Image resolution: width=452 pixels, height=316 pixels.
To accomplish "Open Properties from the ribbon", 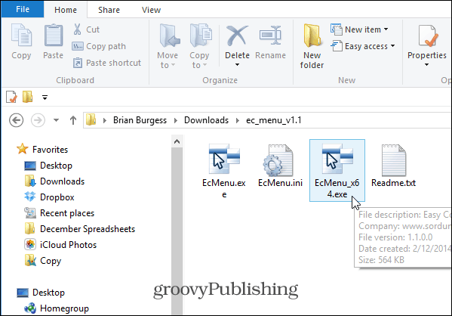I will click(x=426, y=46).
